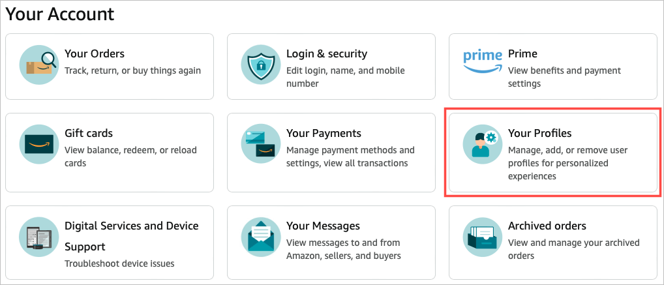664x285 pixels.
Task: Select the Prime heading
Action: pyautogui.click(x=522, y=53)
